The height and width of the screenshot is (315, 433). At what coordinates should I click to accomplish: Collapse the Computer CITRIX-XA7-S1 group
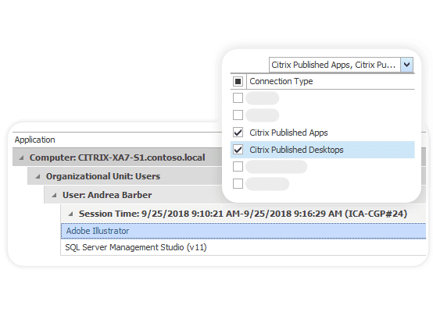[x=21, y=158]
